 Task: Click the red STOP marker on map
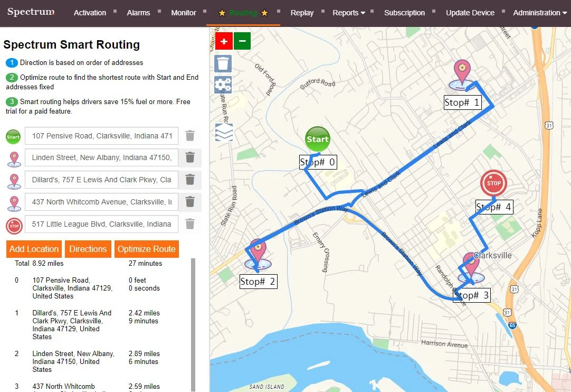[493, 183]
